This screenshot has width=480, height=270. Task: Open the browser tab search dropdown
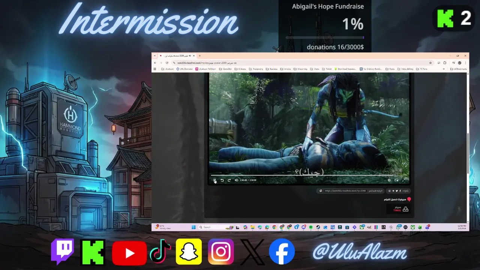coord(155,56)
